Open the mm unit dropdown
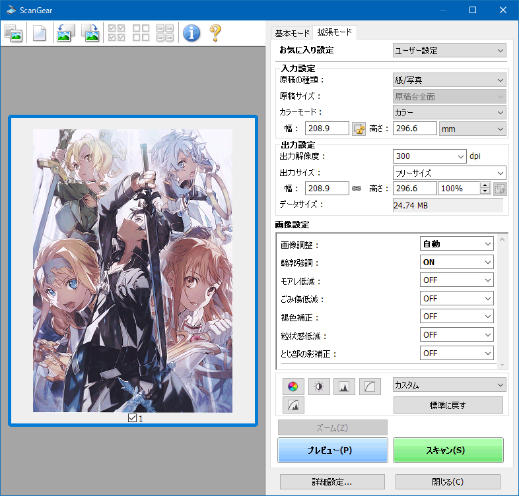The image size is (519, 496). [473, 129]
